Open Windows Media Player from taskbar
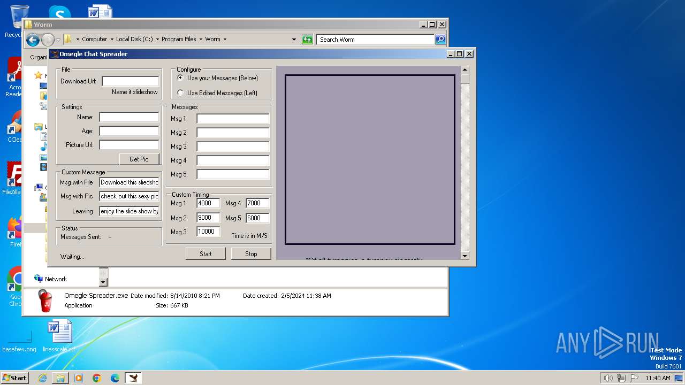 [x=79, y=378]
